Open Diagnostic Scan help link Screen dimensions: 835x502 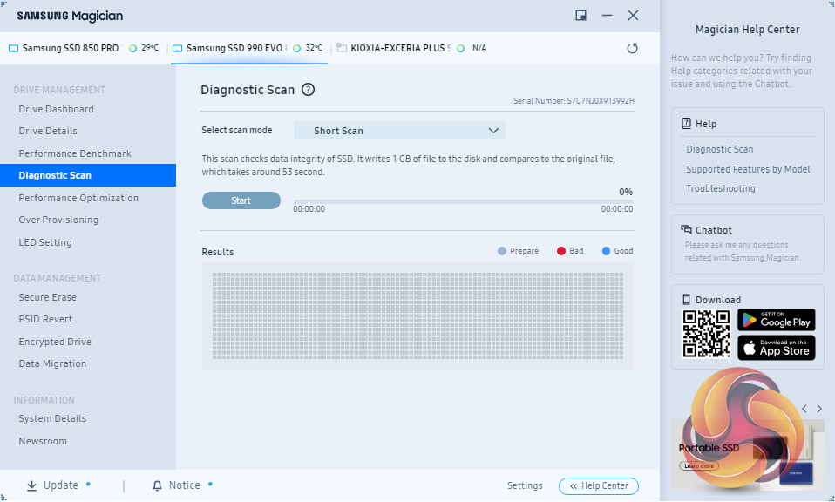[719, 150]
